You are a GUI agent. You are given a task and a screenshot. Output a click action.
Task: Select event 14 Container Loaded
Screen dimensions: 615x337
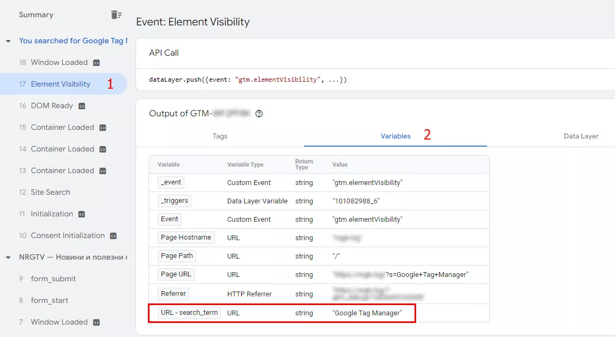click(x=63, y=149)
